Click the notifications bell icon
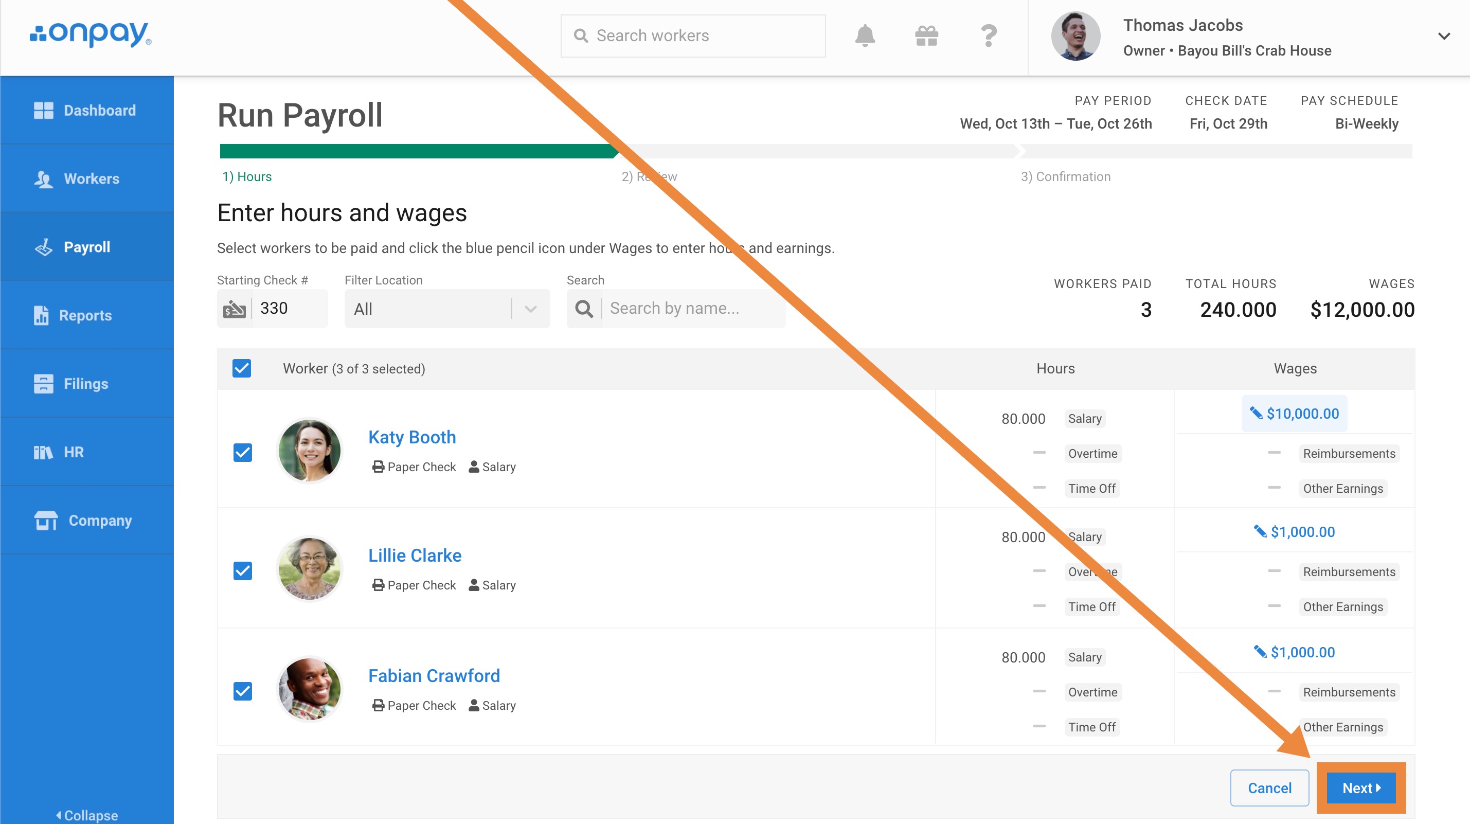Viewport: 1470px width, 824px height. pos(865,36)
